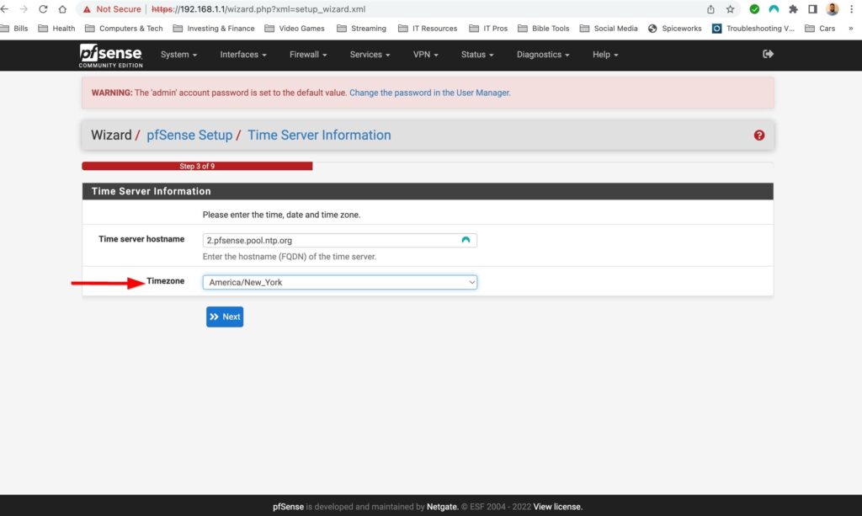862x516 pixels.
Task: Reload the page with the refresh icon
Action: [43, 9]
